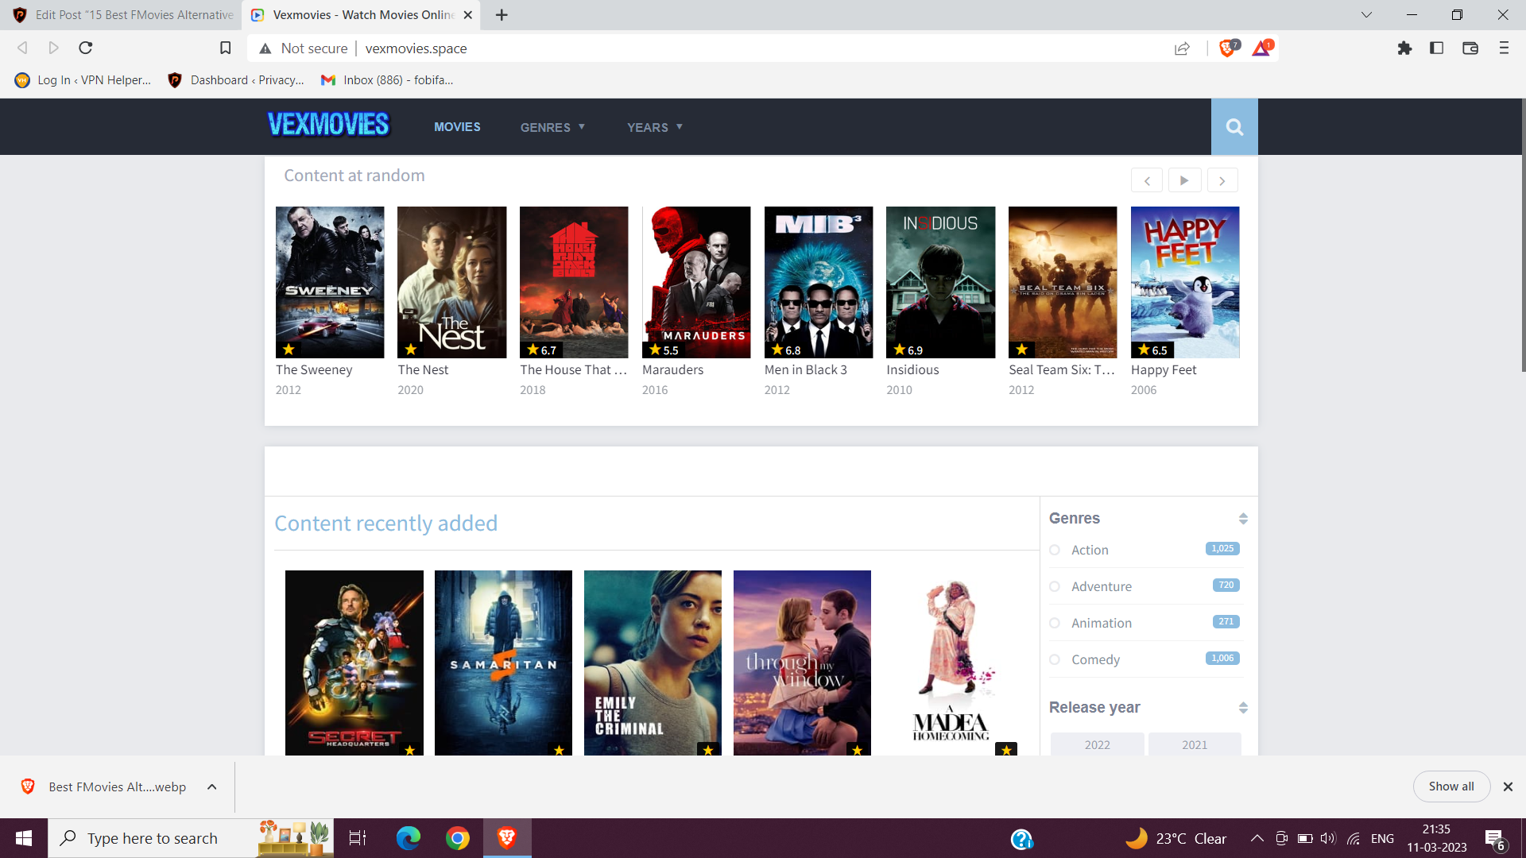1526x858 pixels.
Task: Open the weather widget on taskbar
Action: tap(1176, 838)
